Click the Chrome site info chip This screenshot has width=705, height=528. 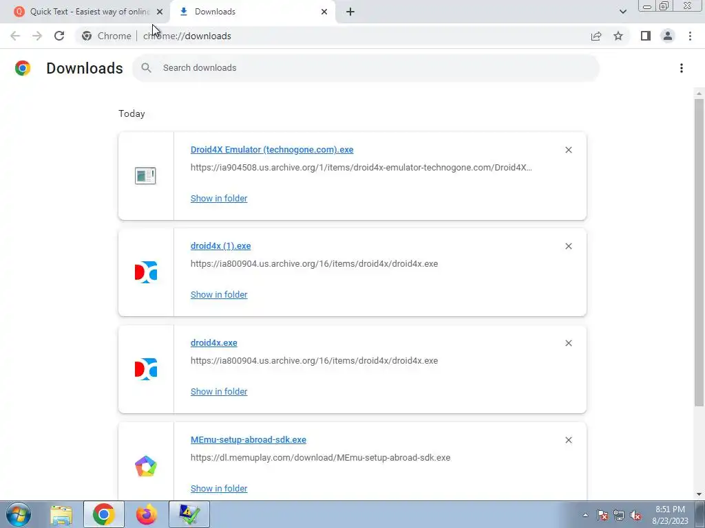click(x=107, y=36)
